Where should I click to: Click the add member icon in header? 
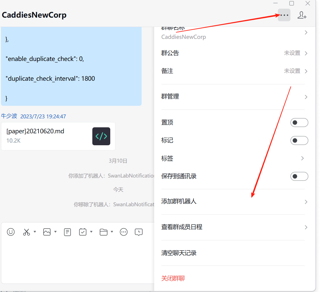302,15
